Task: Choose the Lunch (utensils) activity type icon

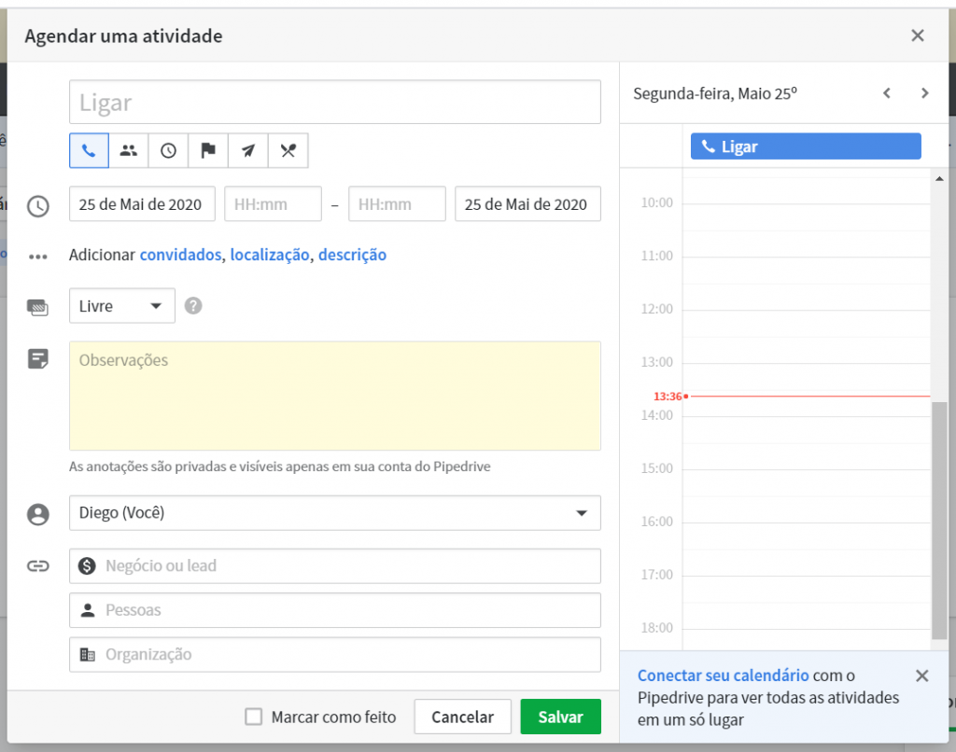Action: pyautogui.click(x=288, y=150)
